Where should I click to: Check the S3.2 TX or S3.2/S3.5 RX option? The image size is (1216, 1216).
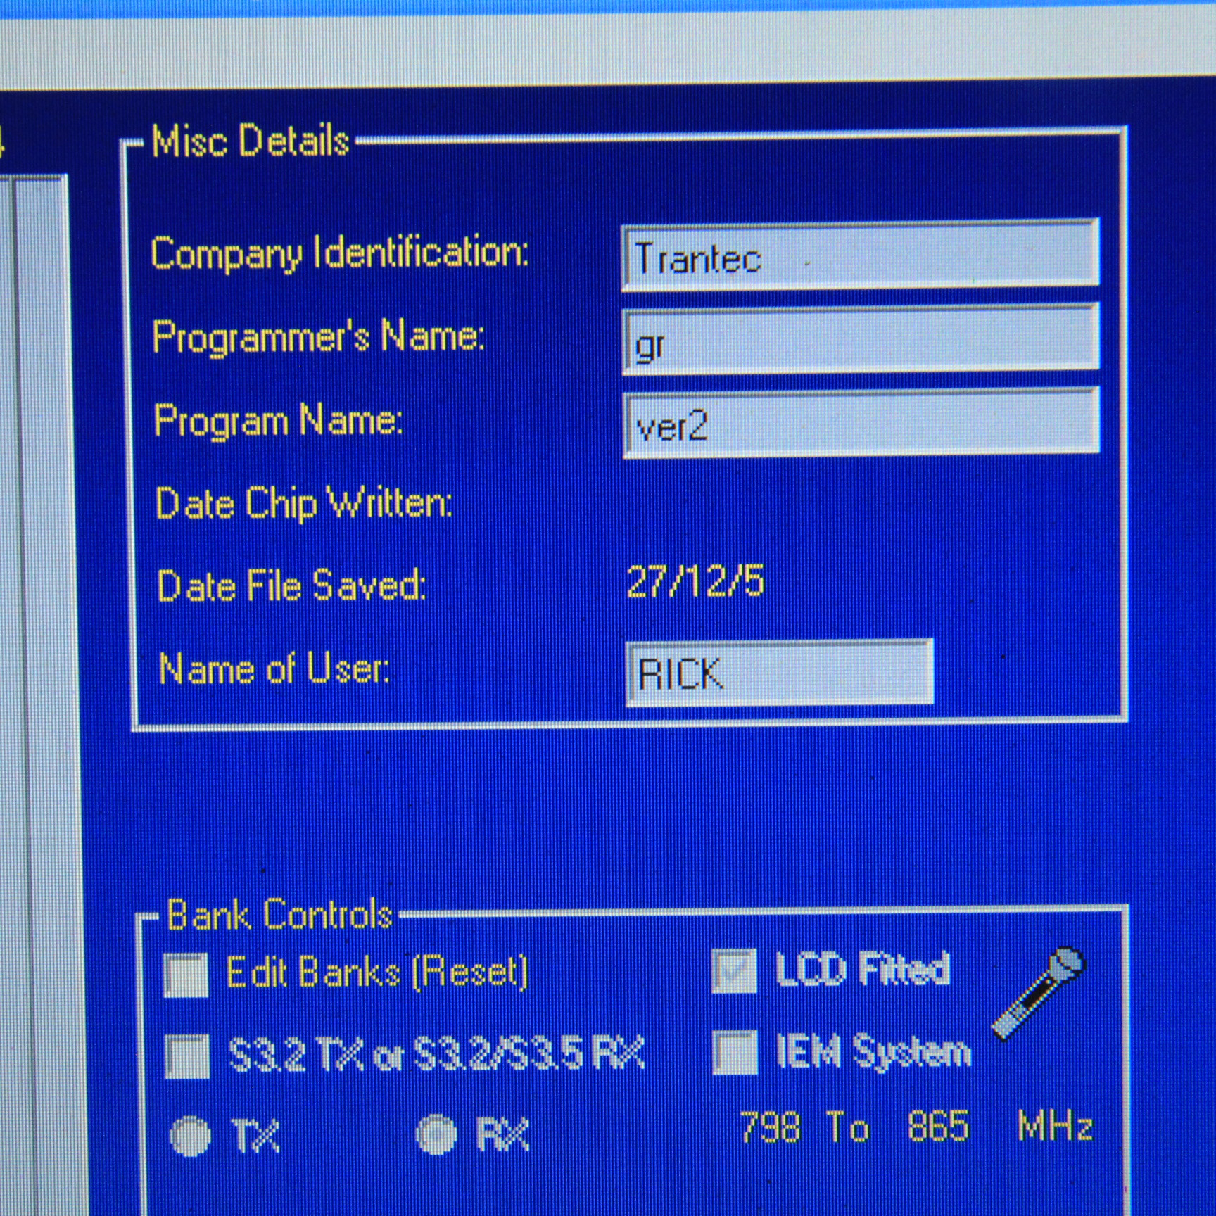187,1056
